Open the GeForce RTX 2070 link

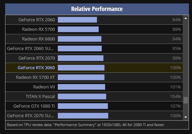37,58
